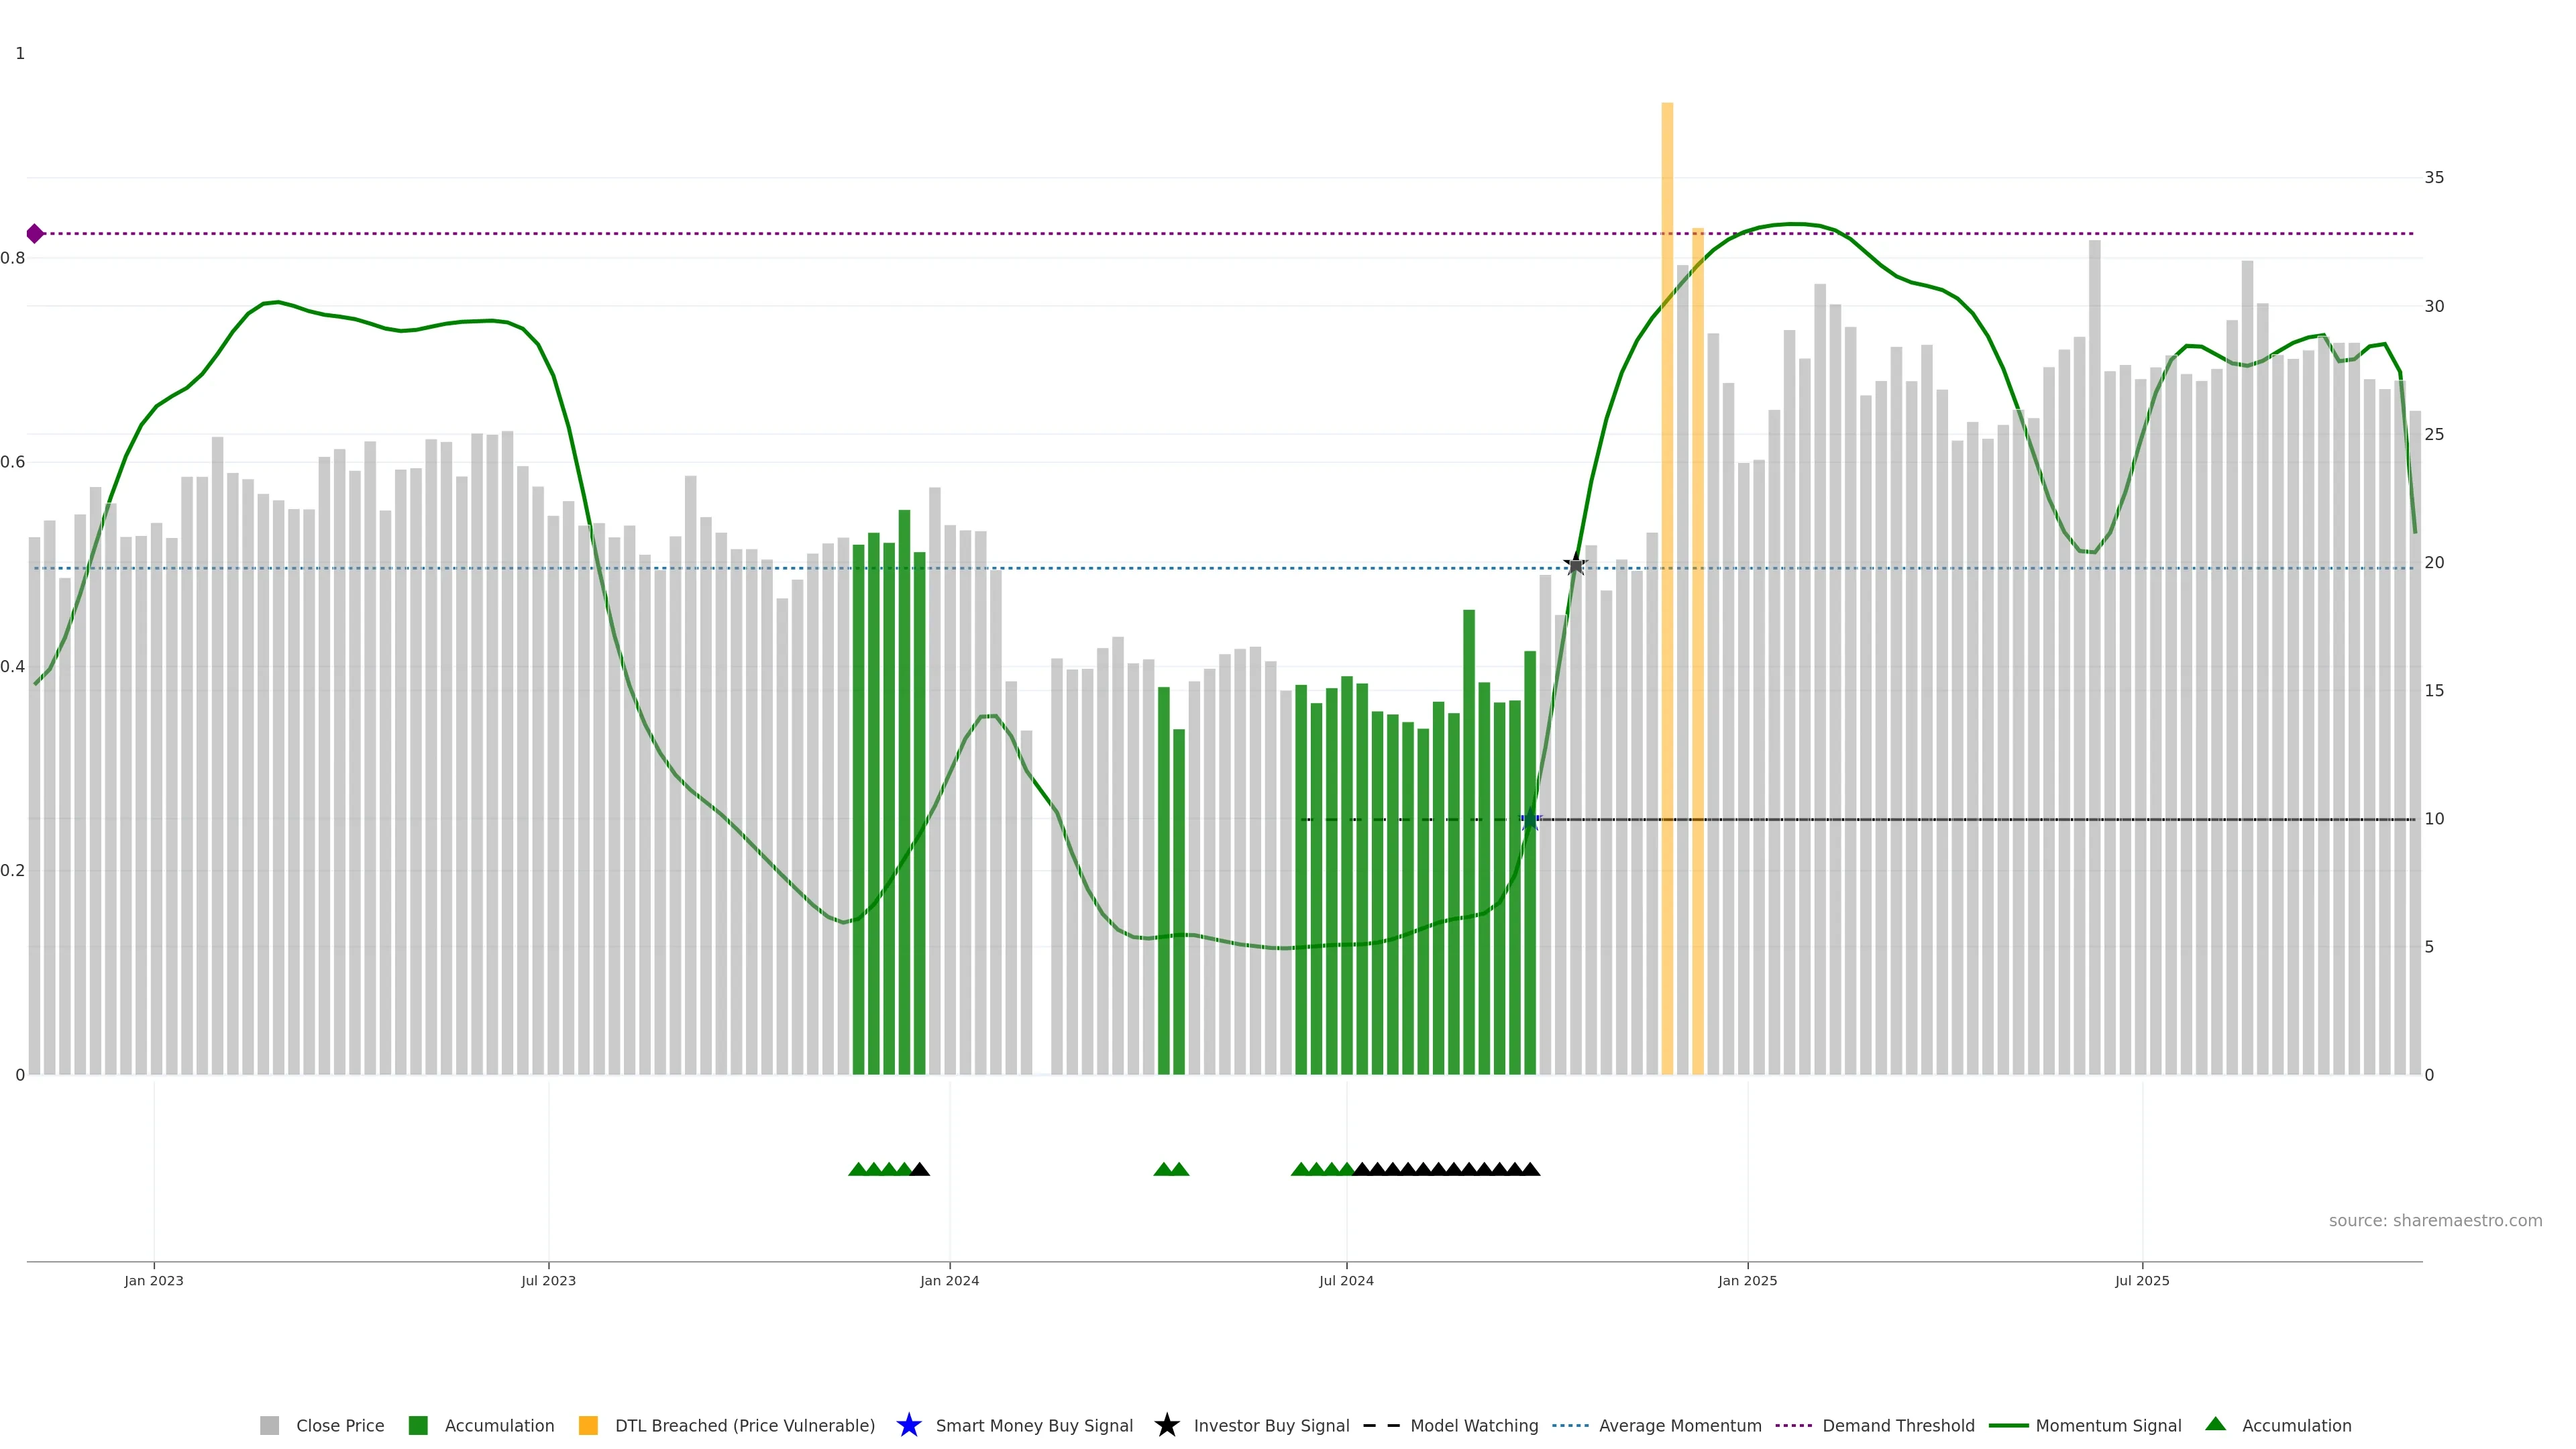Click the last black triangle in the marker row
Image resolution: width=2576 pixels, height=1449 pixels.
click(1530, 1169)
